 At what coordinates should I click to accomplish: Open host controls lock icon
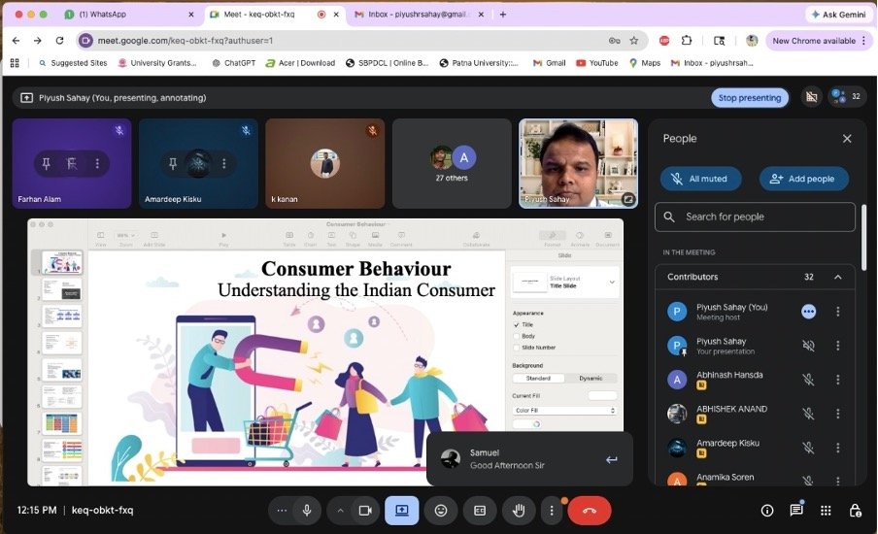(x=855, y=511)
